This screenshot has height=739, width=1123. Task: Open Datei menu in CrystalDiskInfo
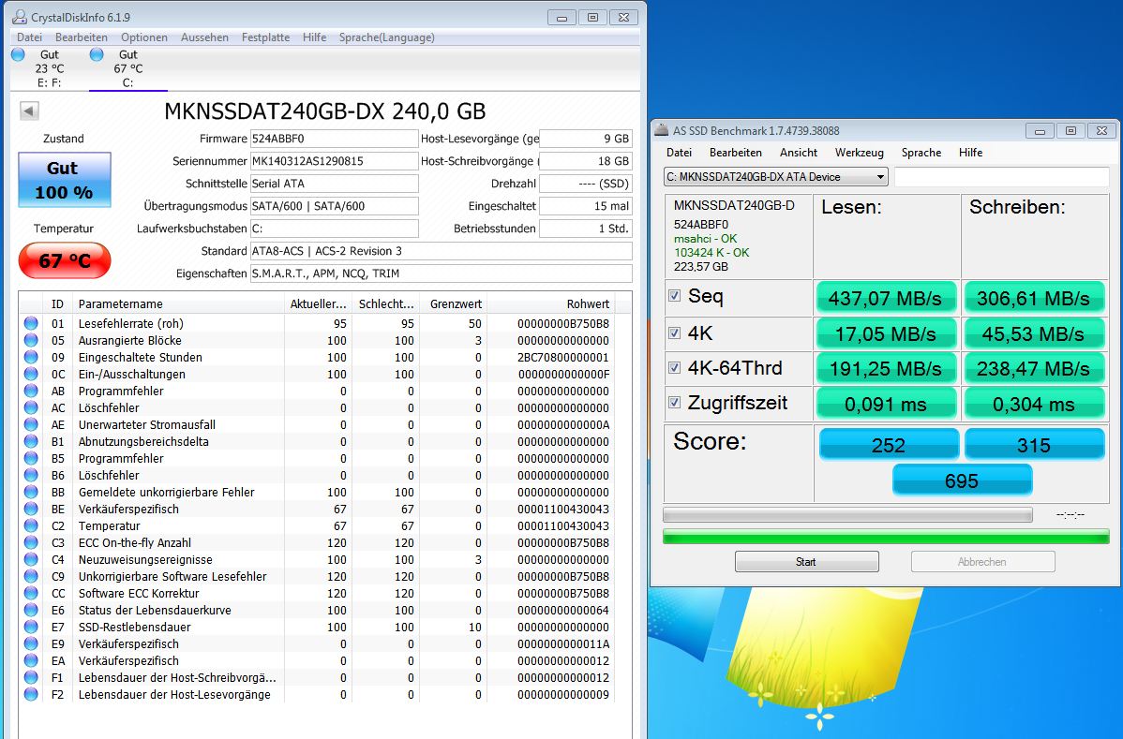tap(29, 37)
